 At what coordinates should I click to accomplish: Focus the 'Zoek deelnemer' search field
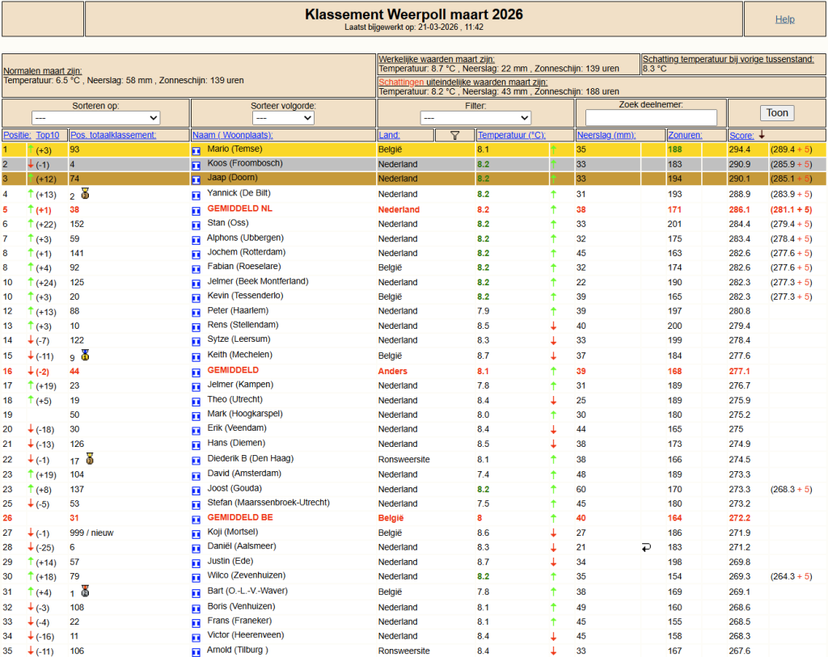(651, 118)
